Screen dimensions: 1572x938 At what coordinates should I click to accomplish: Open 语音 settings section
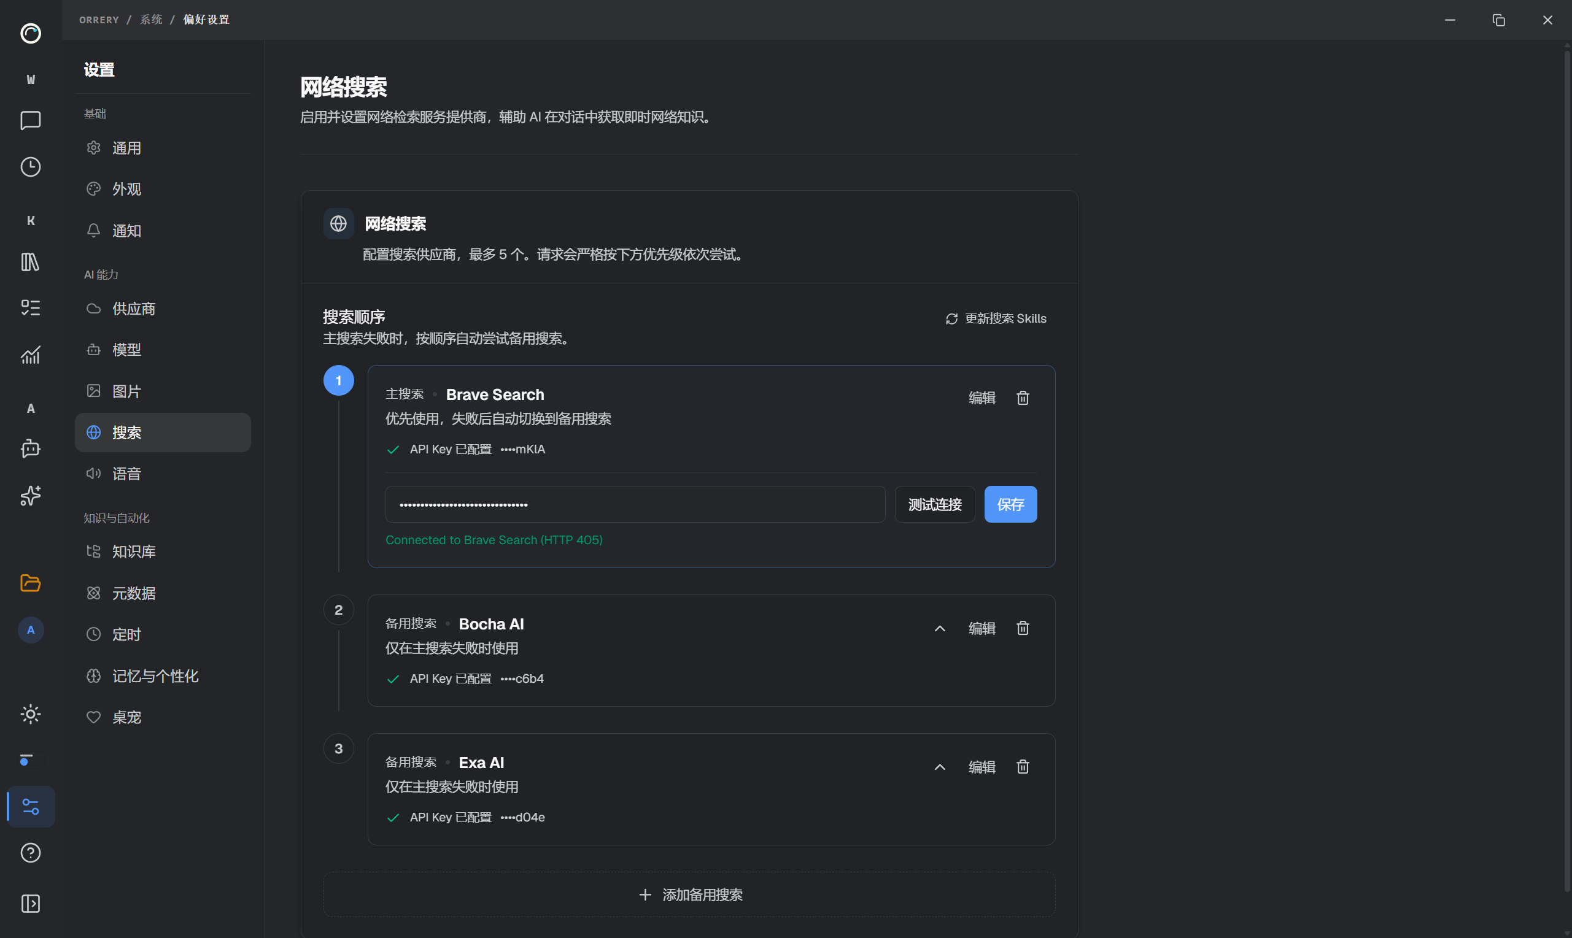pyautogui.click(x=163, y=474)
